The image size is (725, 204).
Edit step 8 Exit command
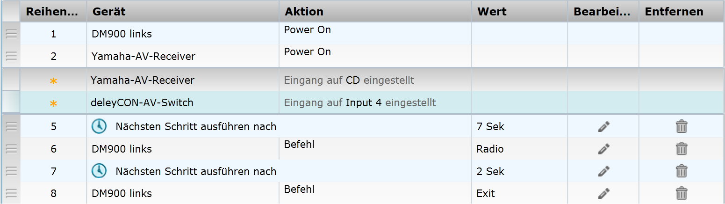604,193
